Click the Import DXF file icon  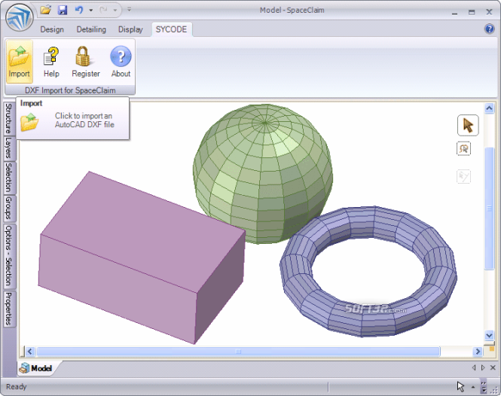(x=19, y=62)
